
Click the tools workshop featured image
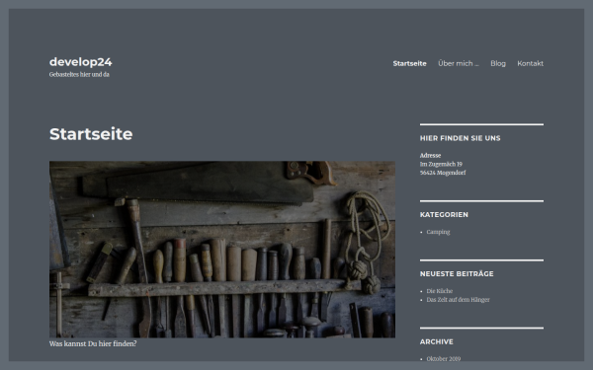click(222, 250)
